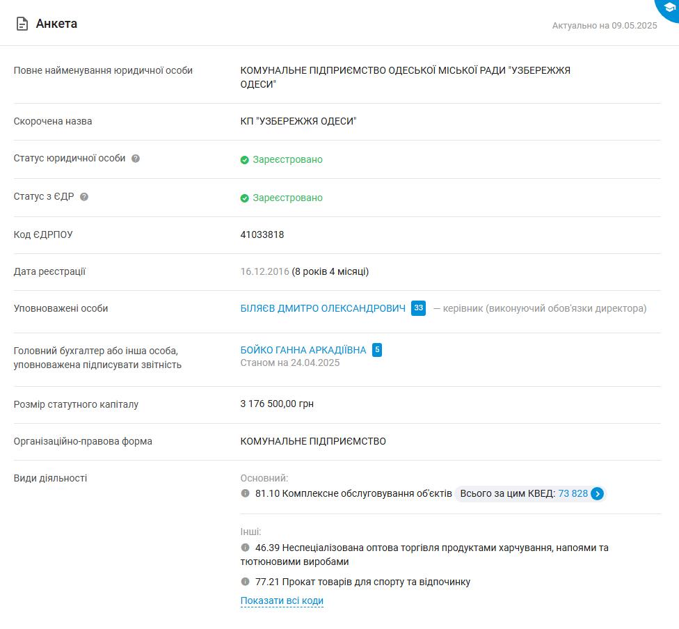Click the registration date 16.12.2016
679x629 pixels.
[x=264, y=271]
